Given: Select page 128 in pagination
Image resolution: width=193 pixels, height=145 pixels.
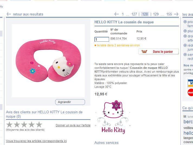Looking at the screenshot, I should click(145, 14).
